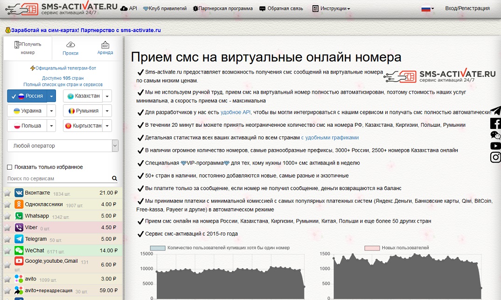Expand the Россия country dropdown arrow
The width and height of the screenshot is (501, 300).
tap(51, 96)
